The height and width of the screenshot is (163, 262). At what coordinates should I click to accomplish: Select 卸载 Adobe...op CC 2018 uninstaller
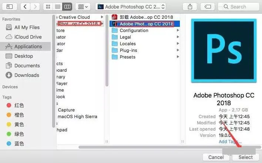145,17
